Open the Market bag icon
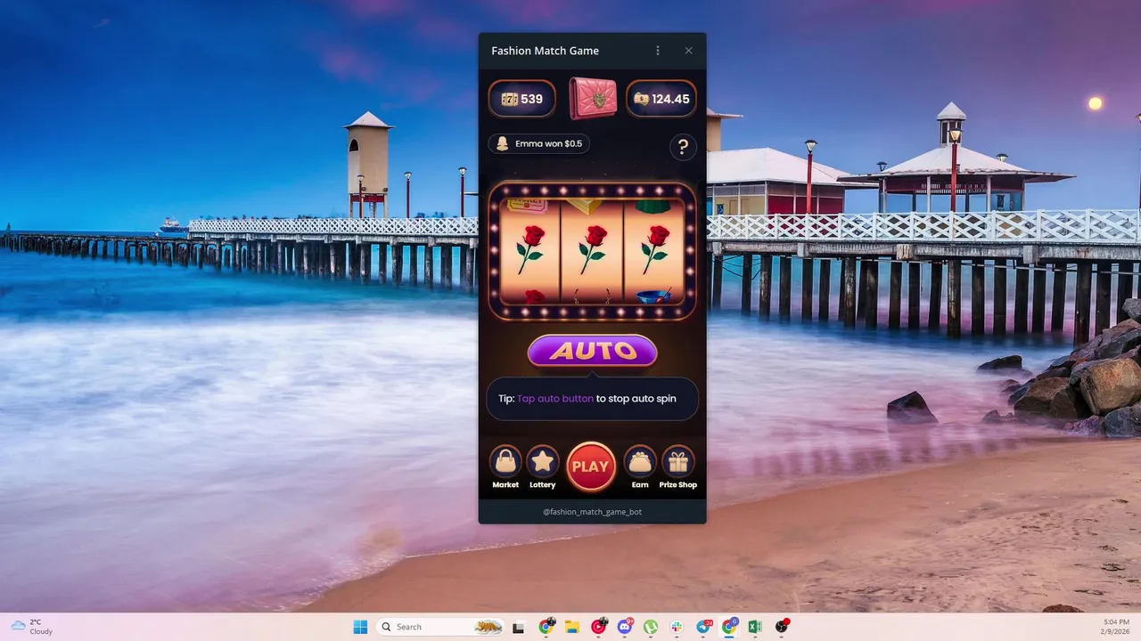This screenshot has width=1141, height=641. [505, 462]
